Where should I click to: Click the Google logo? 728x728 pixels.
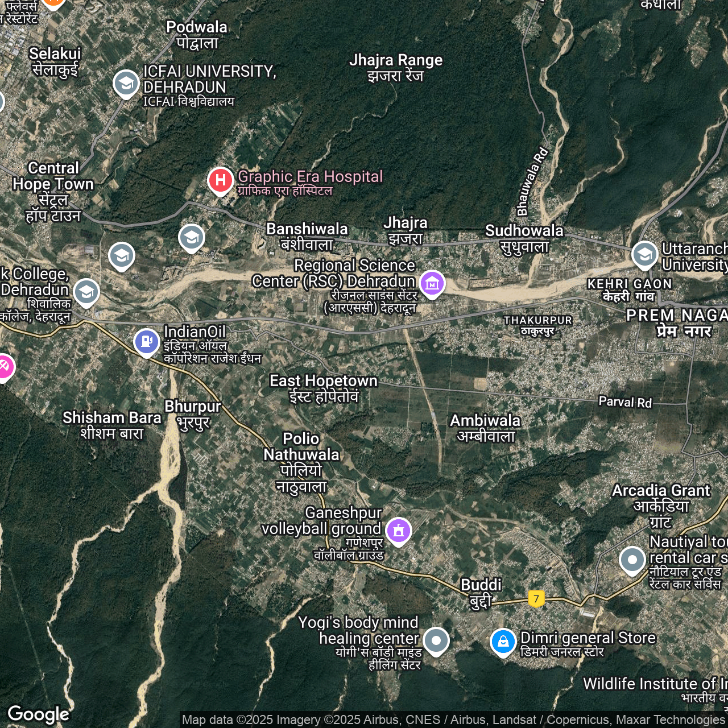tap(38, 714)
